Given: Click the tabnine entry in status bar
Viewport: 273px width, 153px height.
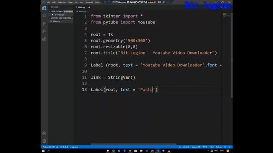Looking at the screenshot, I should (x=74, y=147).
